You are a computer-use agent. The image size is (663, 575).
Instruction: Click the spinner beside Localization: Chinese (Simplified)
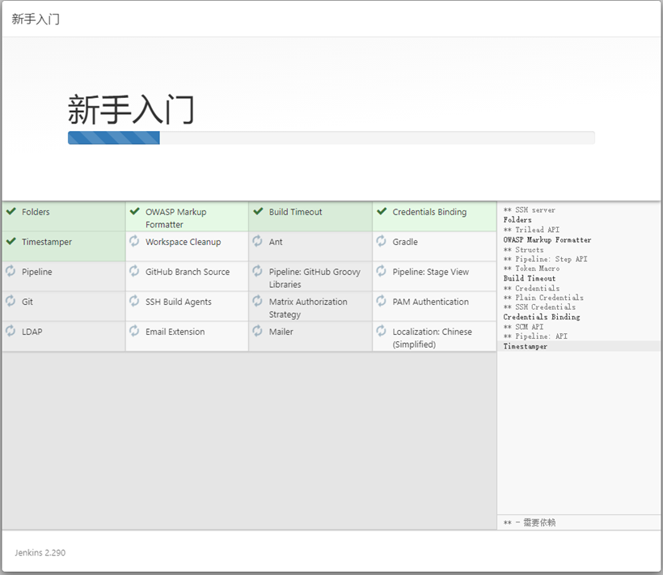pos(382,331)
